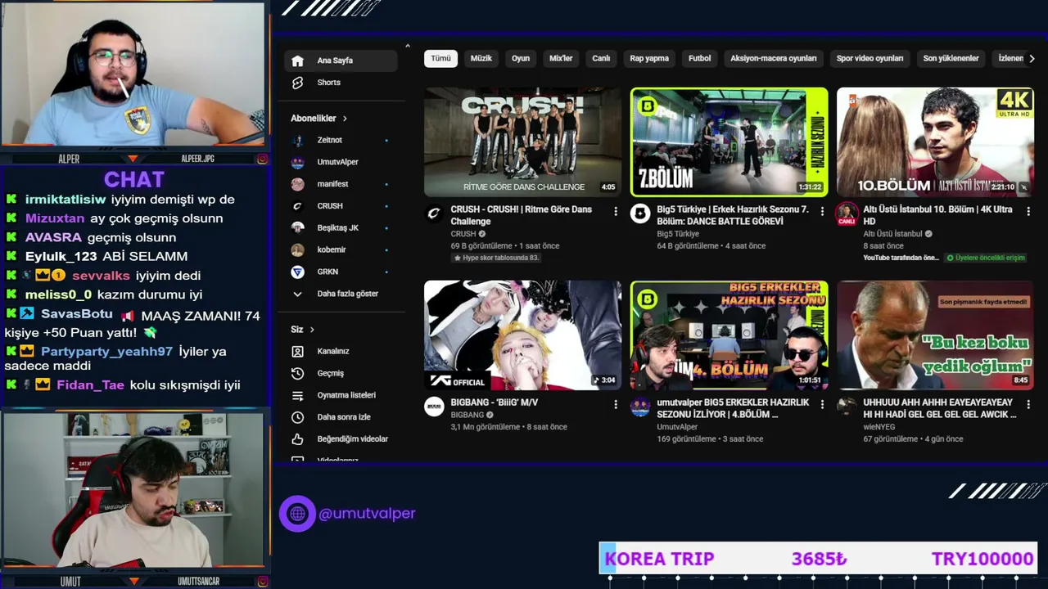The height and width of the screenshot is (589, 1048).
Task: Click Big5 Türkiye avatar beside Dance Battle video
Action: [x=640, y=214]
